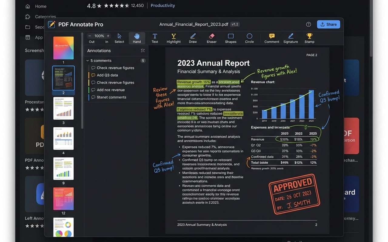The image size is (388, 242).
Task: Click the Categories puzzle icon in the store sidebar
Action: [28, 17]
